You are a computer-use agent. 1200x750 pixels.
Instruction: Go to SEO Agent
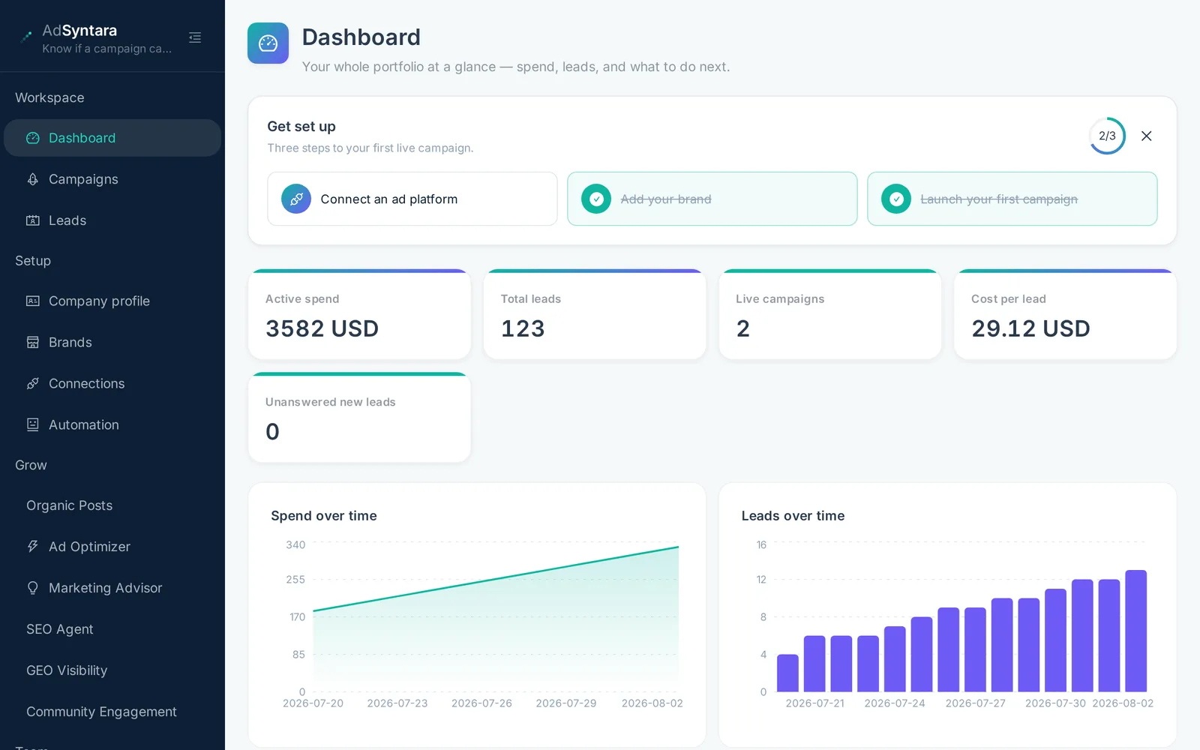point(112,629)
